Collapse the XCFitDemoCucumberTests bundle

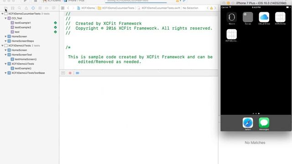tap(2, 14)
